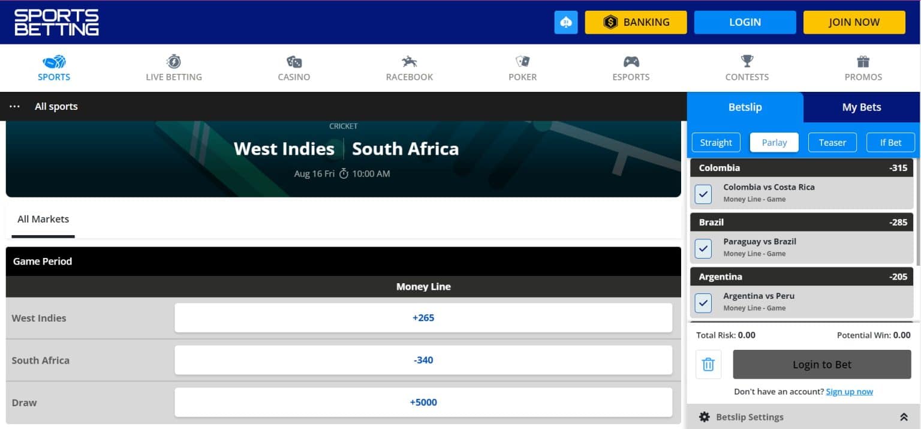Image resolution: width=921 pixels, height=429 pixels.
Task: Select the Contests trophy icon
Action: (x=746, y=62)
